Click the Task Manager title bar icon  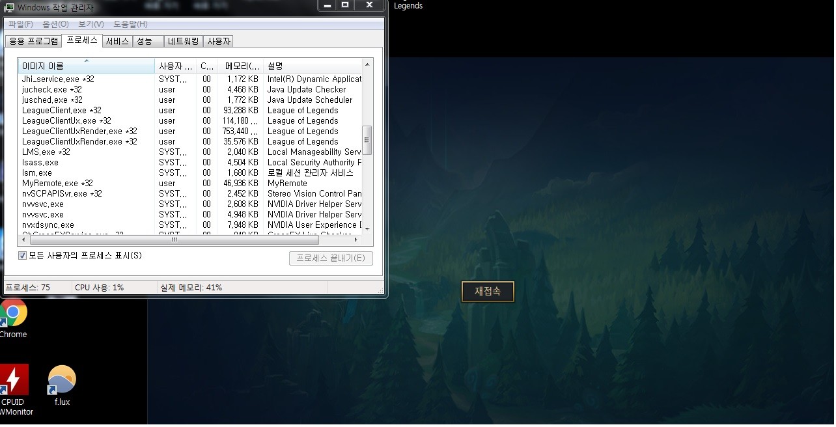pos(9,7)
